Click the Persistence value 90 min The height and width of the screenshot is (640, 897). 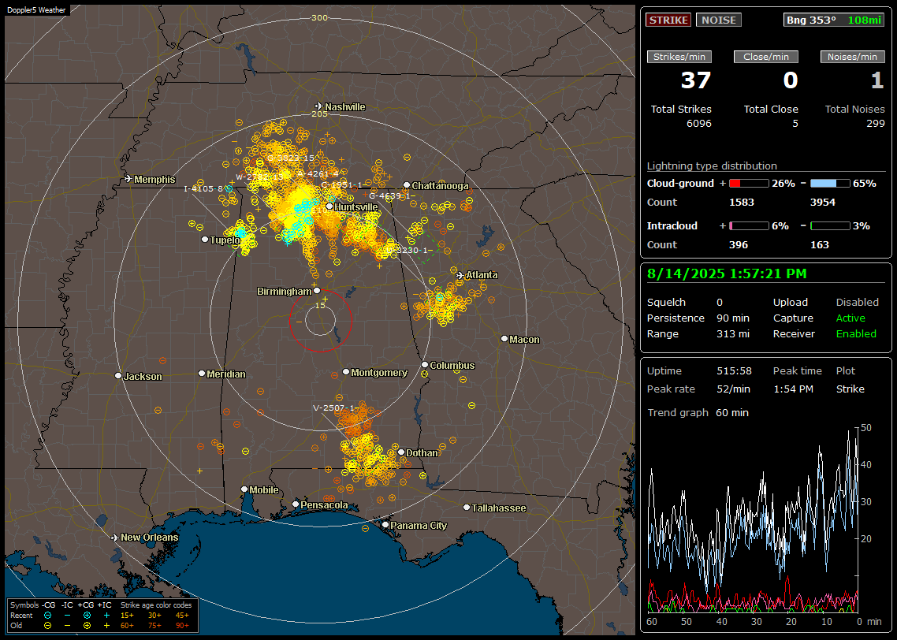tap(733, 318)
